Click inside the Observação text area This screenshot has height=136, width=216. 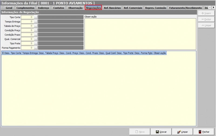pos(140,34)
